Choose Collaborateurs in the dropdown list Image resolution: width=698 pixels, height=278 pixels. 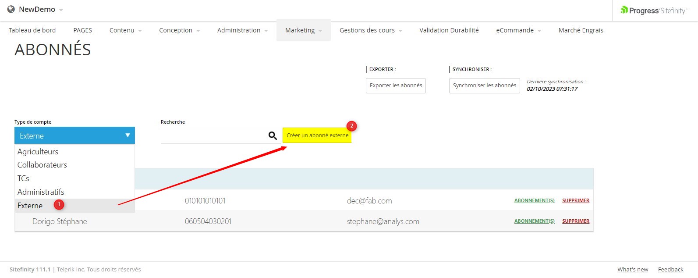(x=42, y=165)
